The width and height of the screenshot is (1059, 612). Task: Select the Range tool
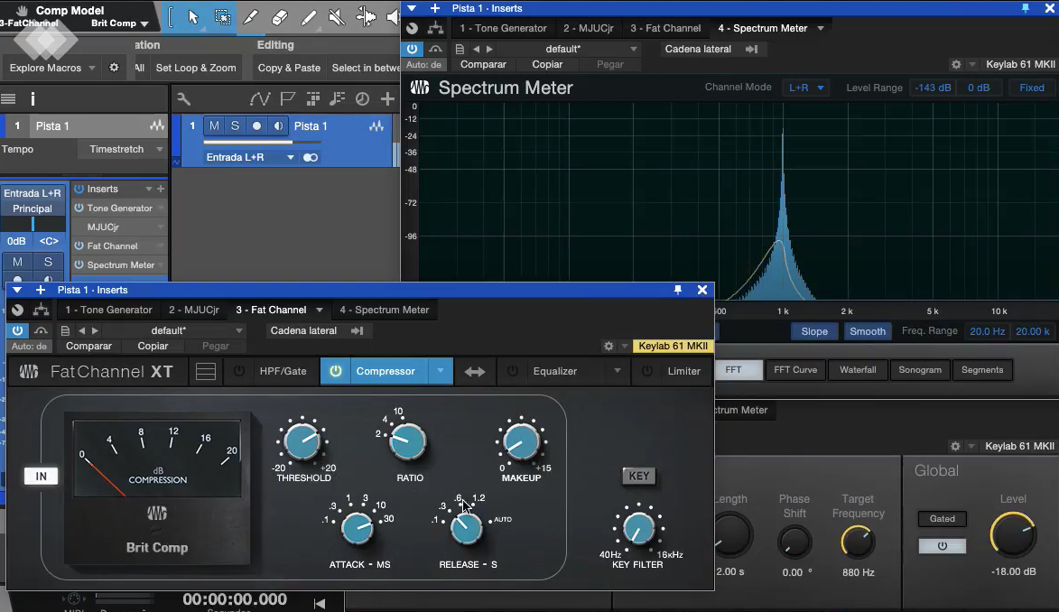coord(222,17)
